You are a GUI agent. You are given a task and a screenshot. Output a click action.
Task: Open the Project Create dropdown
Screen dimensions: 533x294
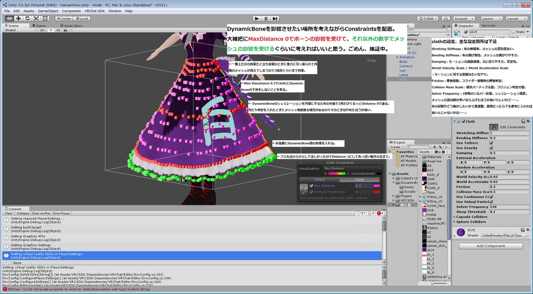pyautogui.click(x=396, y=147)
